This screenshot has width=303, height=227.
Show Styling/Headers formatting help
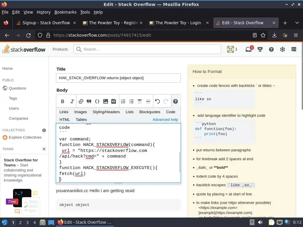click(106, 112)
